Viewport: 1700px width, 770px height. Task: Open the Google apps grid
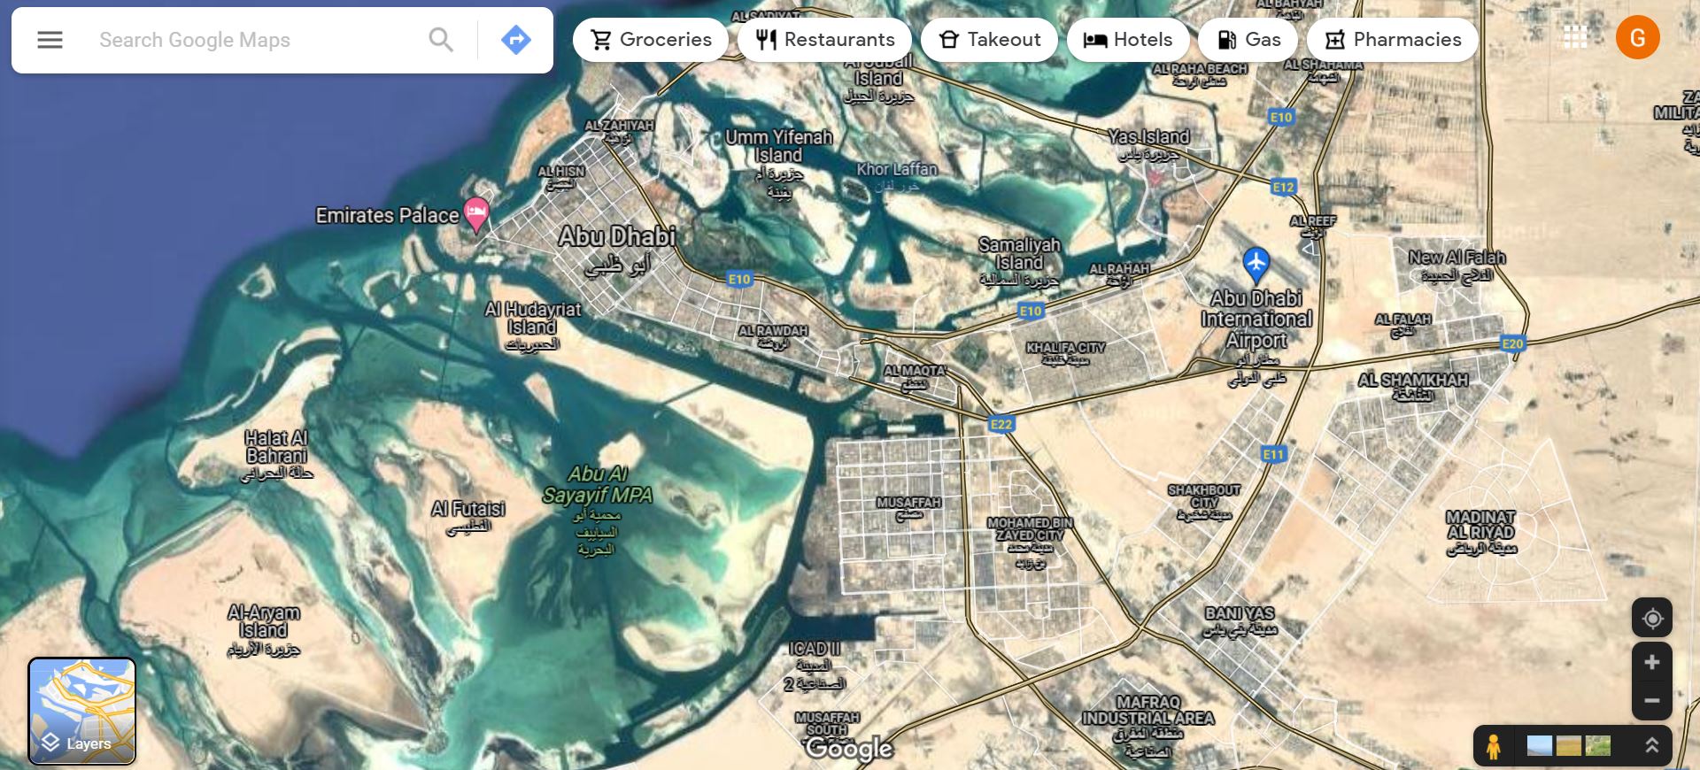coord(1575,37)
